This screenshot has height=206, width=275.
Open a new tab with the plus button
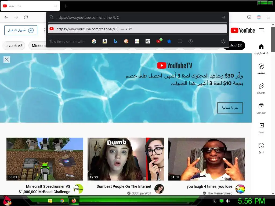click(66, 6)
